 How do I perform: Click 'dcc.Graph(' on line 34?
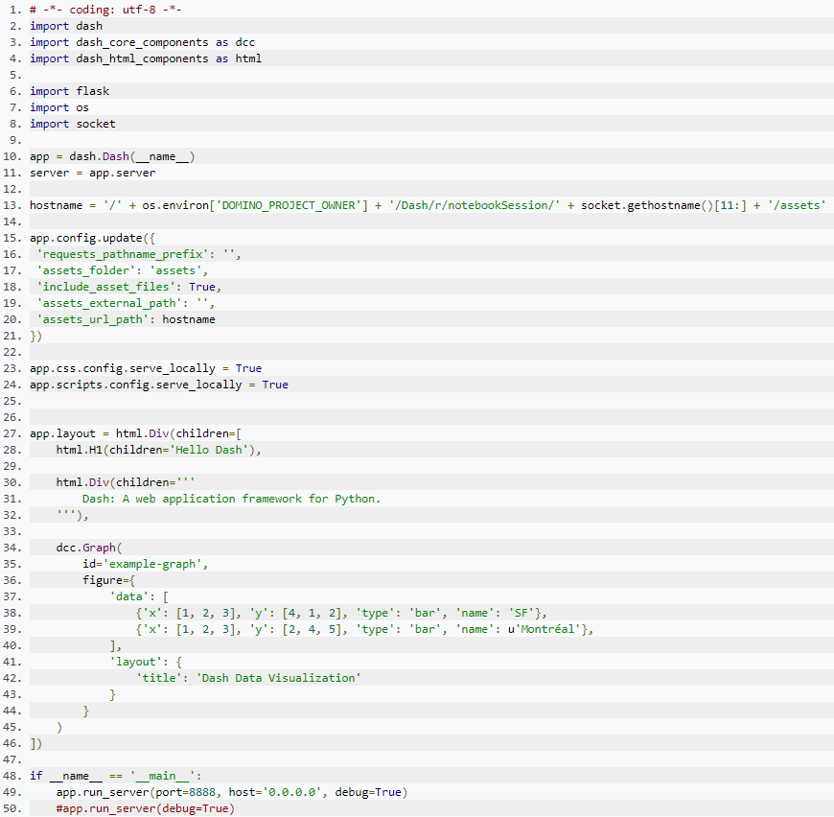coord(89,548)
